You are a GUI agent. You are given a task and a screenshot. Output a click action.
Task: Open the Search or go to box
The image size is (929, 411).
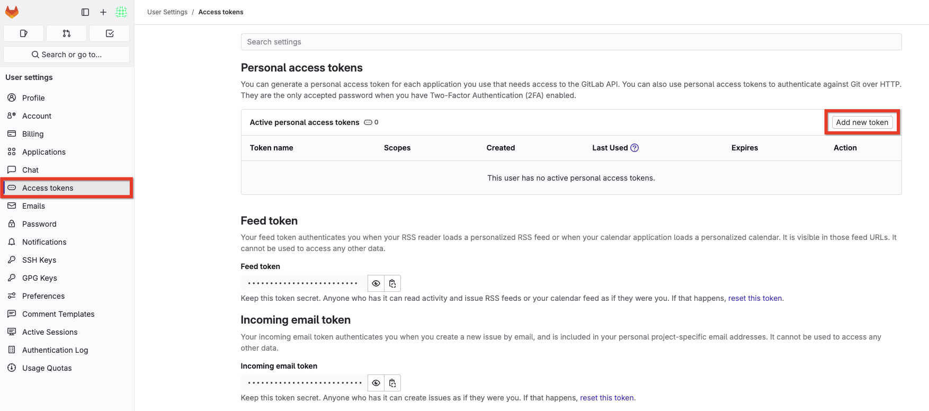(67, 55)
